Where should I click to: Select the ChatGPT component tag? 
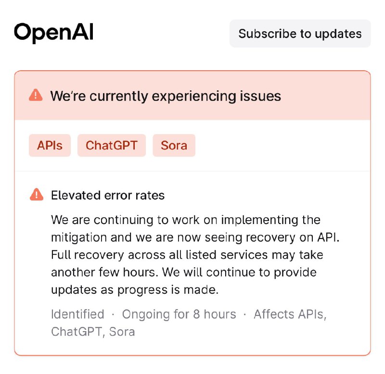point(112,146)
